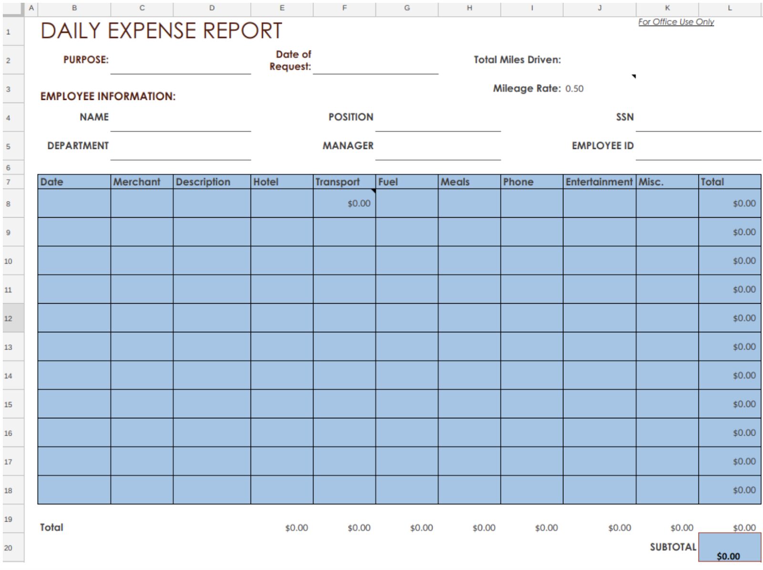This screenshot has height=570, width=763.
Task: Click the Hotel total $0.00 in row 19
Action: pyautogui.click(x=296, y=528)
